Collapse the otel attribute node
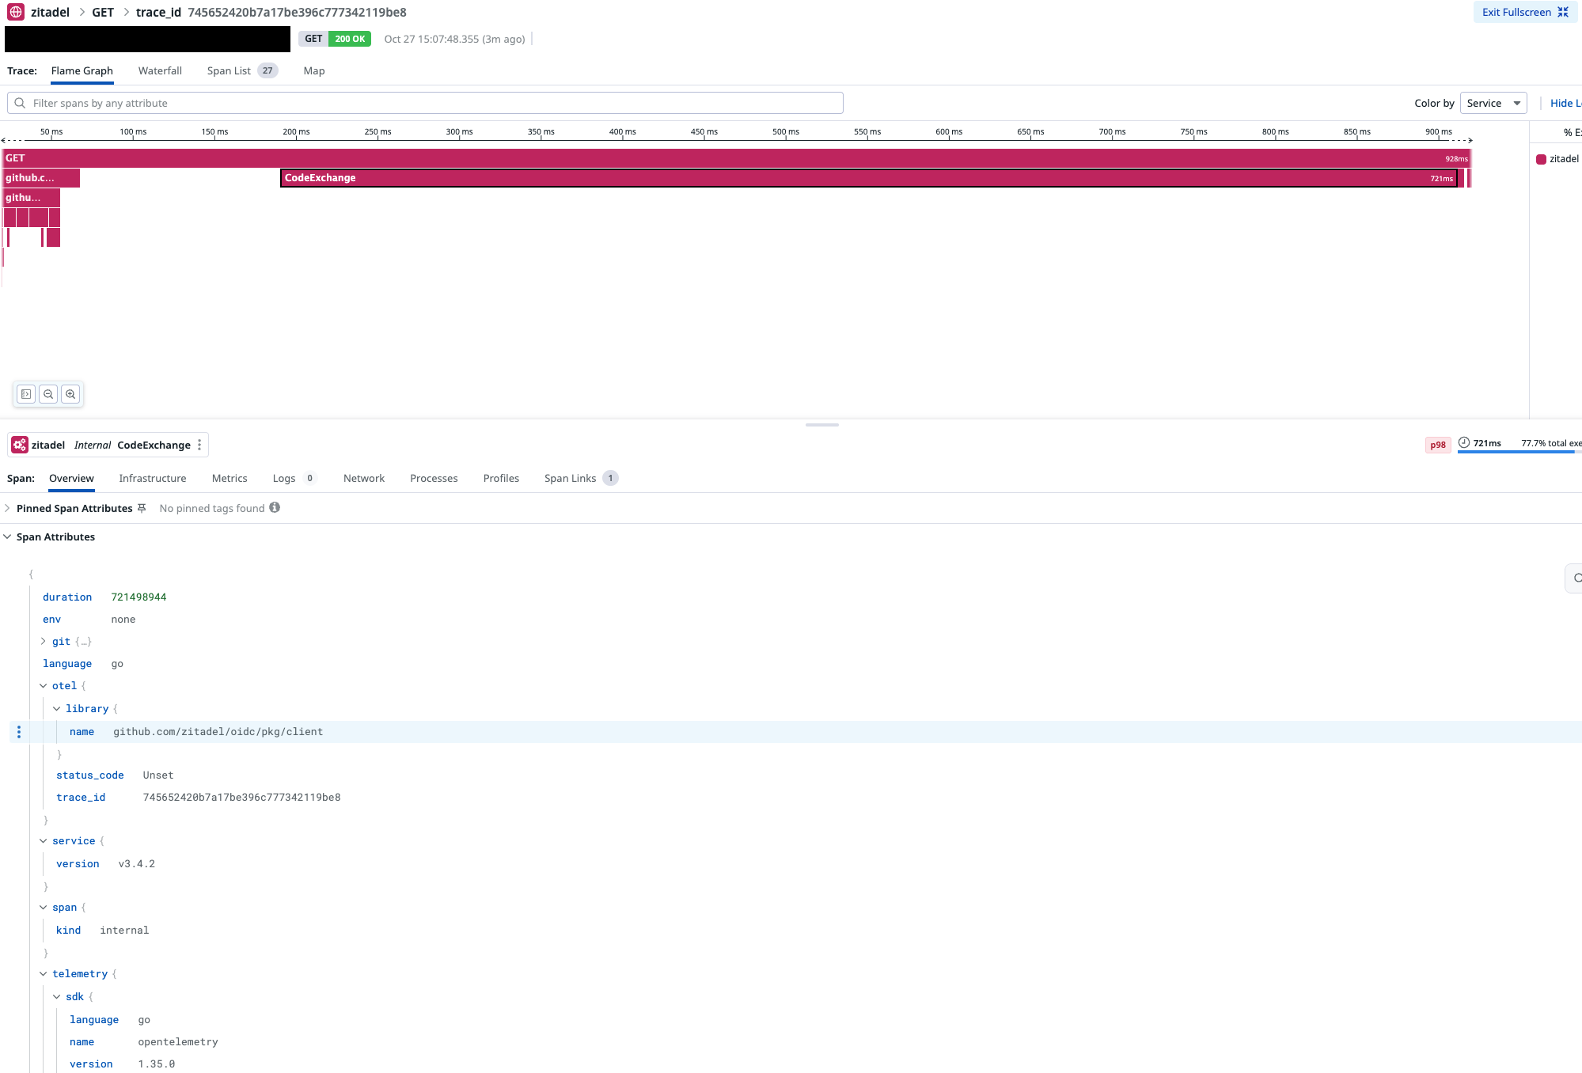This screenshot has height=1073, width=1582. point(44,686)
